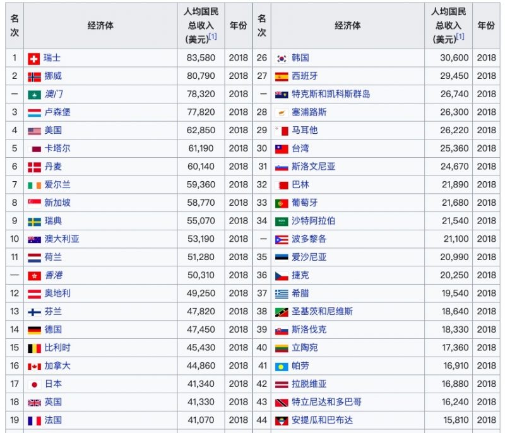Open the 塞浦路斯 link
505x433 pixels.
coord(309,112)
